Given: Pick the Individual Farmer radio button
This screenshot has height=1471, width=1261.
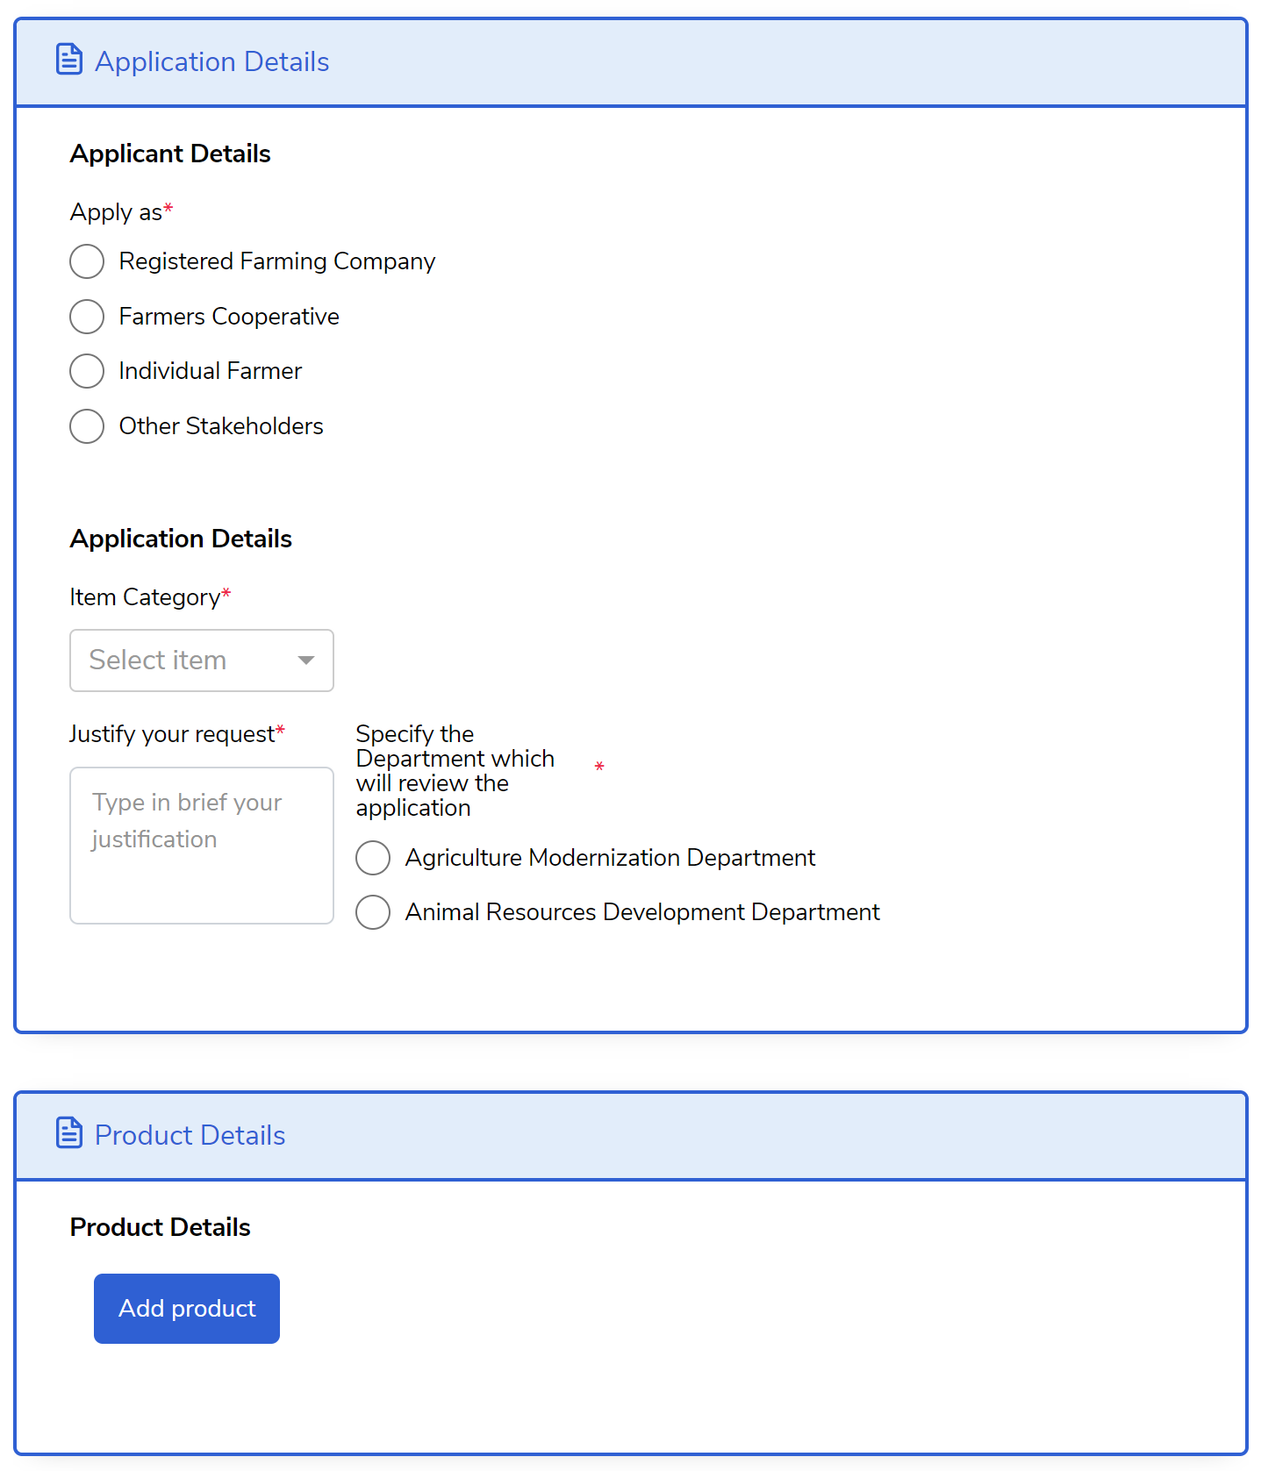Looking at the screenshot, I should pyautogui.click(x=87, y=371).
